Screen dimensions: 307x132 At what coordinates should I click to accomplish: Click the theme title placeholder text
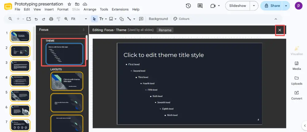[164, 55]
